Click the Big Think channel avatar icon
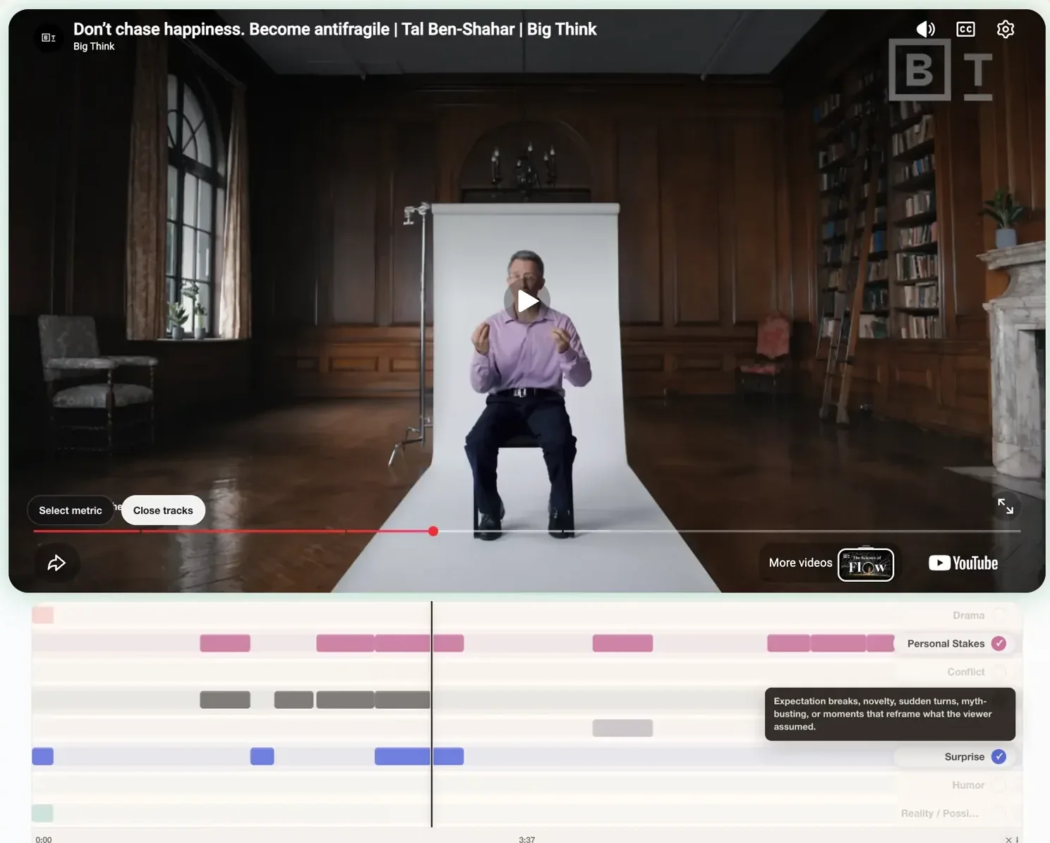 [48, 37]
